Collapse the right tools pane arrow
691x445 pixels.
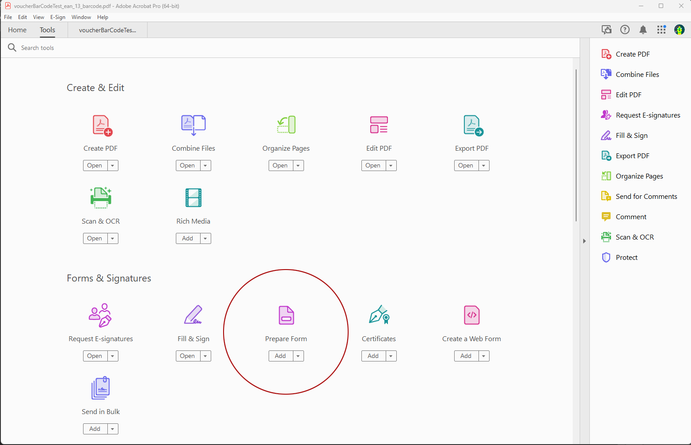point(584,241)
